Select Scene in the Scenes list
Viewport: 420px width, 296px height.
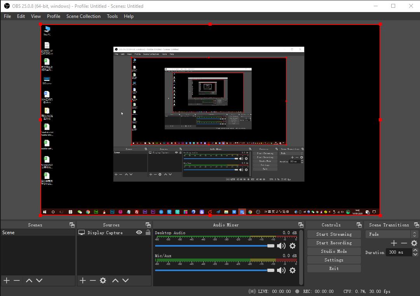click(38, 233)
